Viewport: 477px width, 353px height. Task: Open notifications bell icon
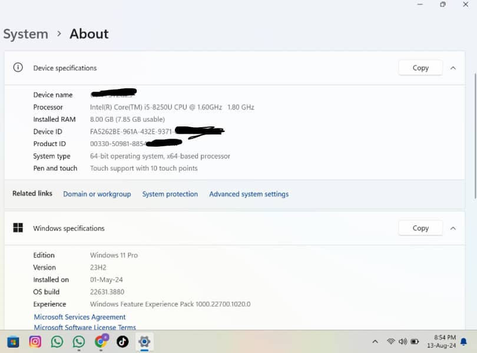(x=463, y=342)
